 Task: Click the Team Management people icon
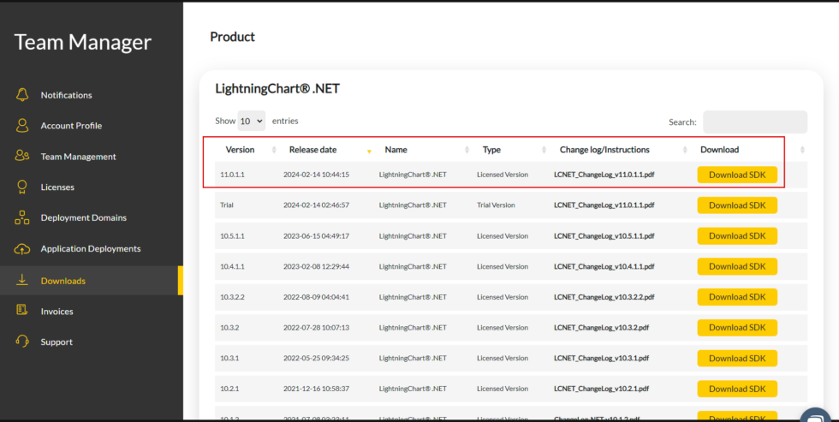[22, 156]
